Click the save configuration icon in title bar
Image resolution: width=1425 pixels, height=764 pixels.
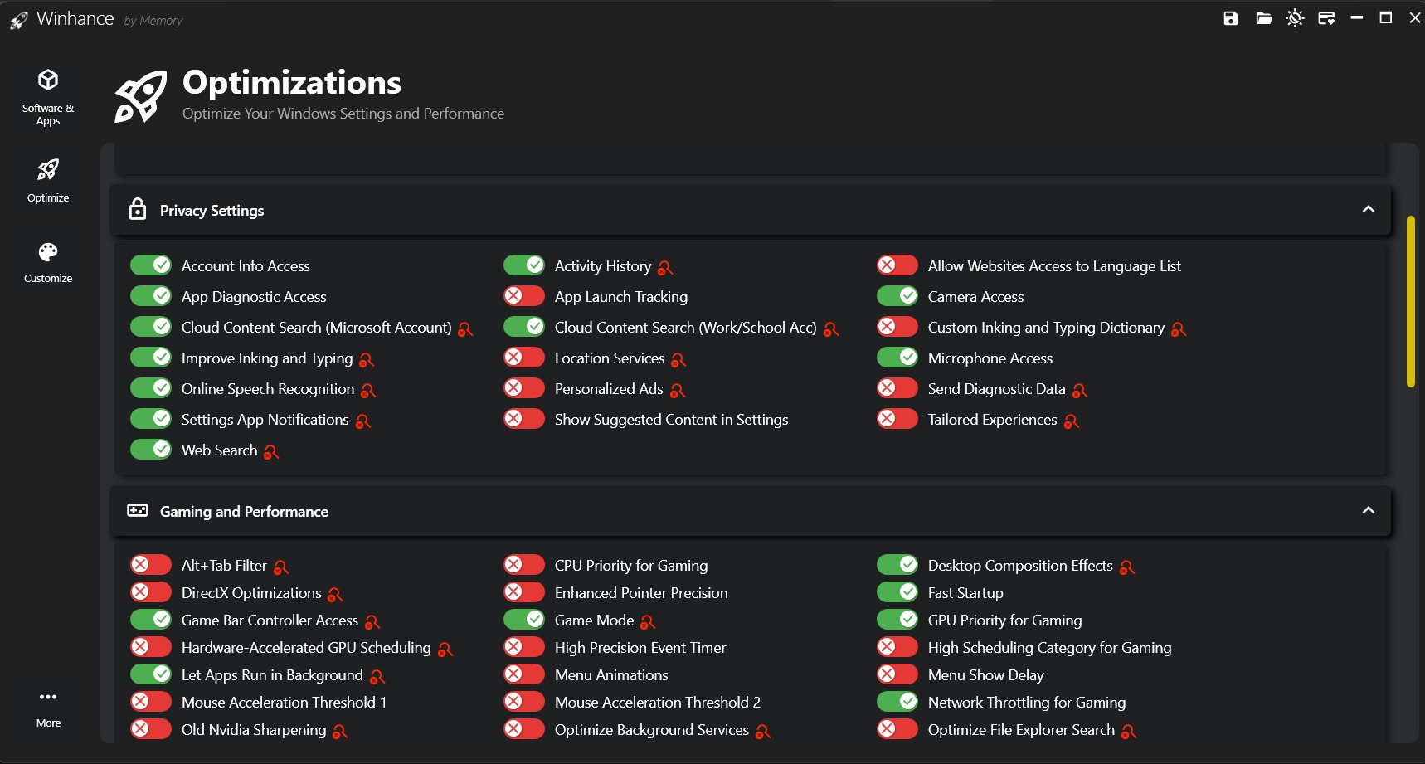point(1230,18)
